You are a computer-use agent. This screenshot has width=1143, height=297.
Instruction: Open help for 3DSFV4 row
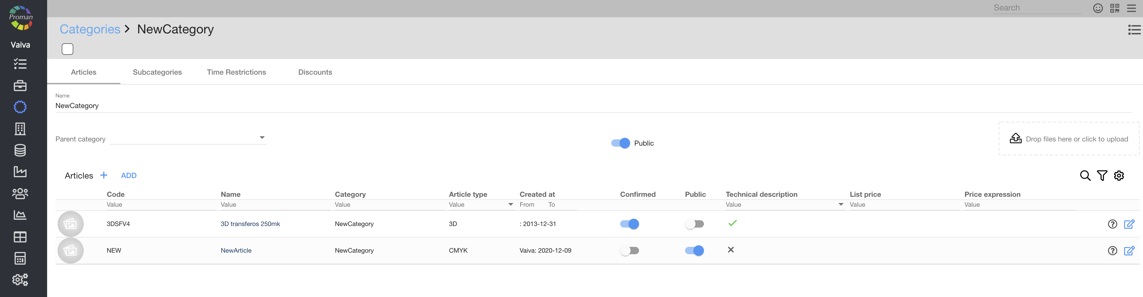(x=1112, y=224)
